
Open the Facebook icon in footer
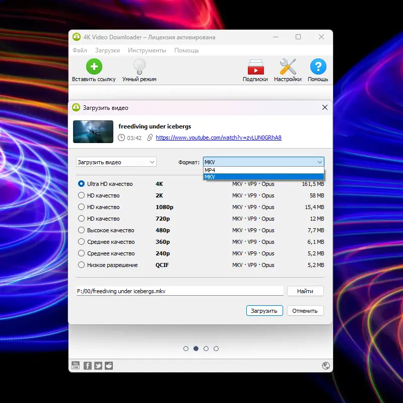pyautogui.click(x=87, y=366)
